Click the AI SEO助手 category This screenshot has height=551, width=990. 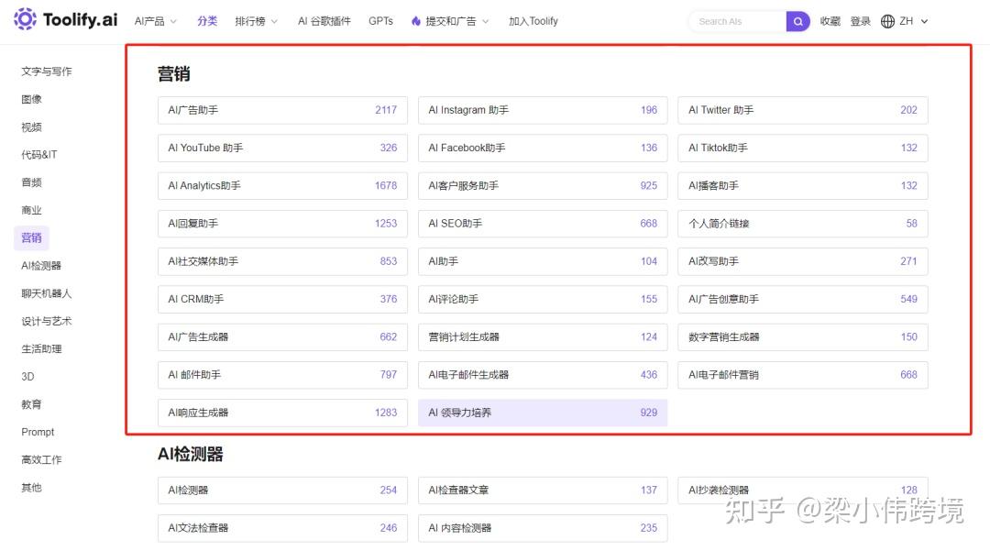(542, 223)
